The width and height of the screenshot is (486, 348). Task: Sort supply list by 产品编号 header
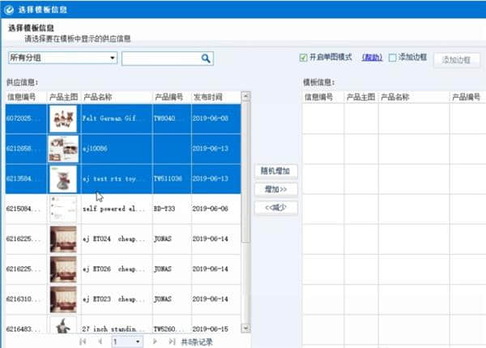click(x=172, y=97)
